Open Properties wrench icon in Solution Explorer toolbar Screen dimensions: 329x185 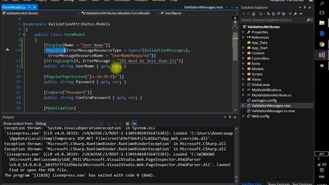(x=296, y=14)
